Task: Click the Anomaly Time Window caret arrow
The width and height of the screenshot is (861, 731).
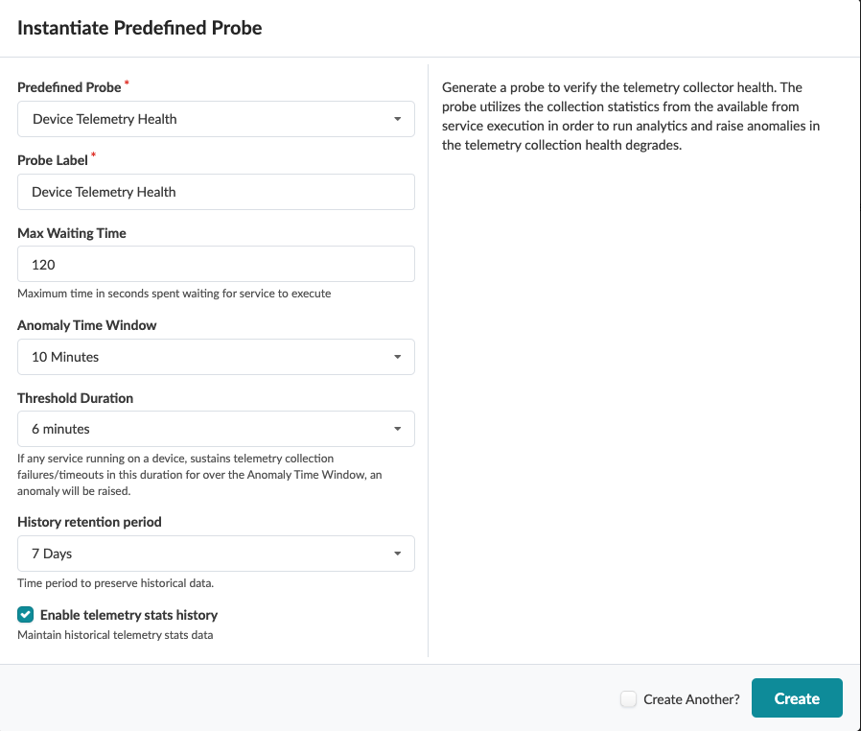Action: pyautogui.click(x=397, y=357)
